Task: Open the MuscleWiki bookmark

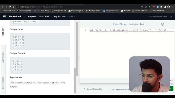Action: pos(126,11)
